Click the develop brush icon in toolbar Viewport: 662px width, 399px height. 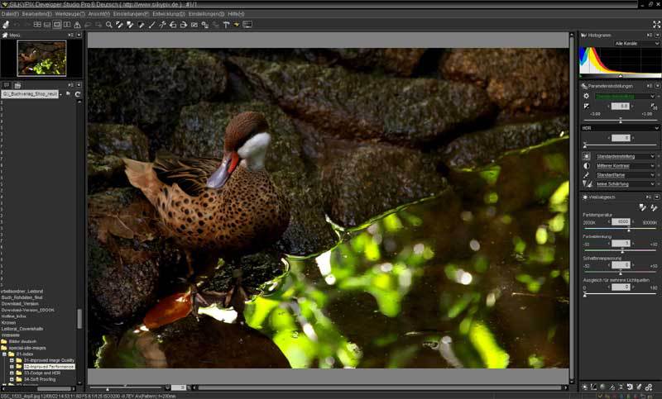pos(6,25)
